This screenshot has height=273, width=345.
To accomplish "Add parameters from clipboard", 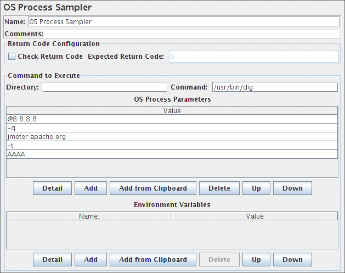I will tap(153, 188).
